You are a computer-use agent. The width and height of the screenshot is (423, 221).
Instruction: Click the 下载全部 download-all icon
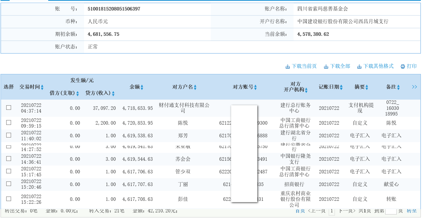pyautogui.click(x=325, y=66)
